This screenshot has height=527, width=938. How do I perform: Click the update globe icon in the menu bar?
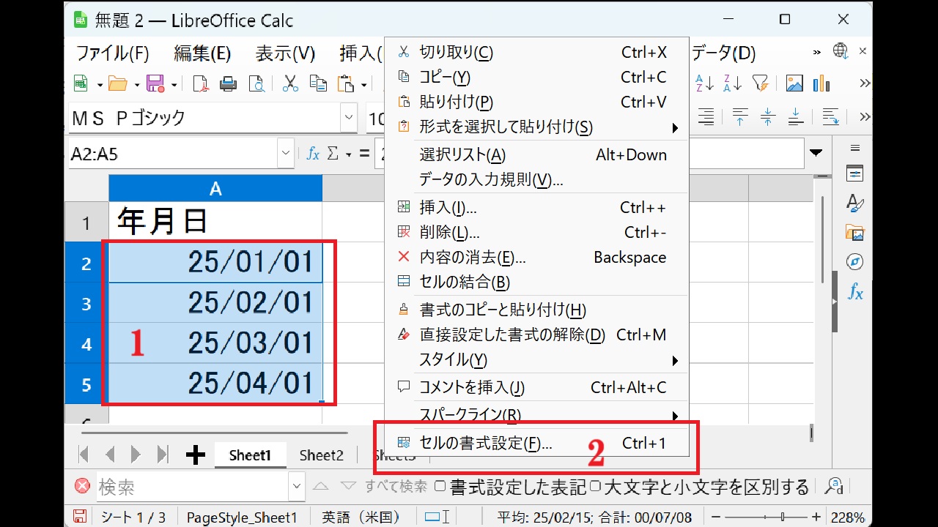(x=841, y=51)
